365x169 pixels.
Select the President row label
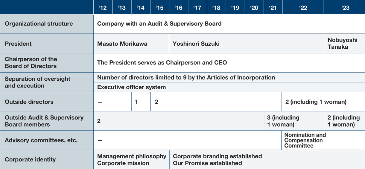(x=47, y=44)
